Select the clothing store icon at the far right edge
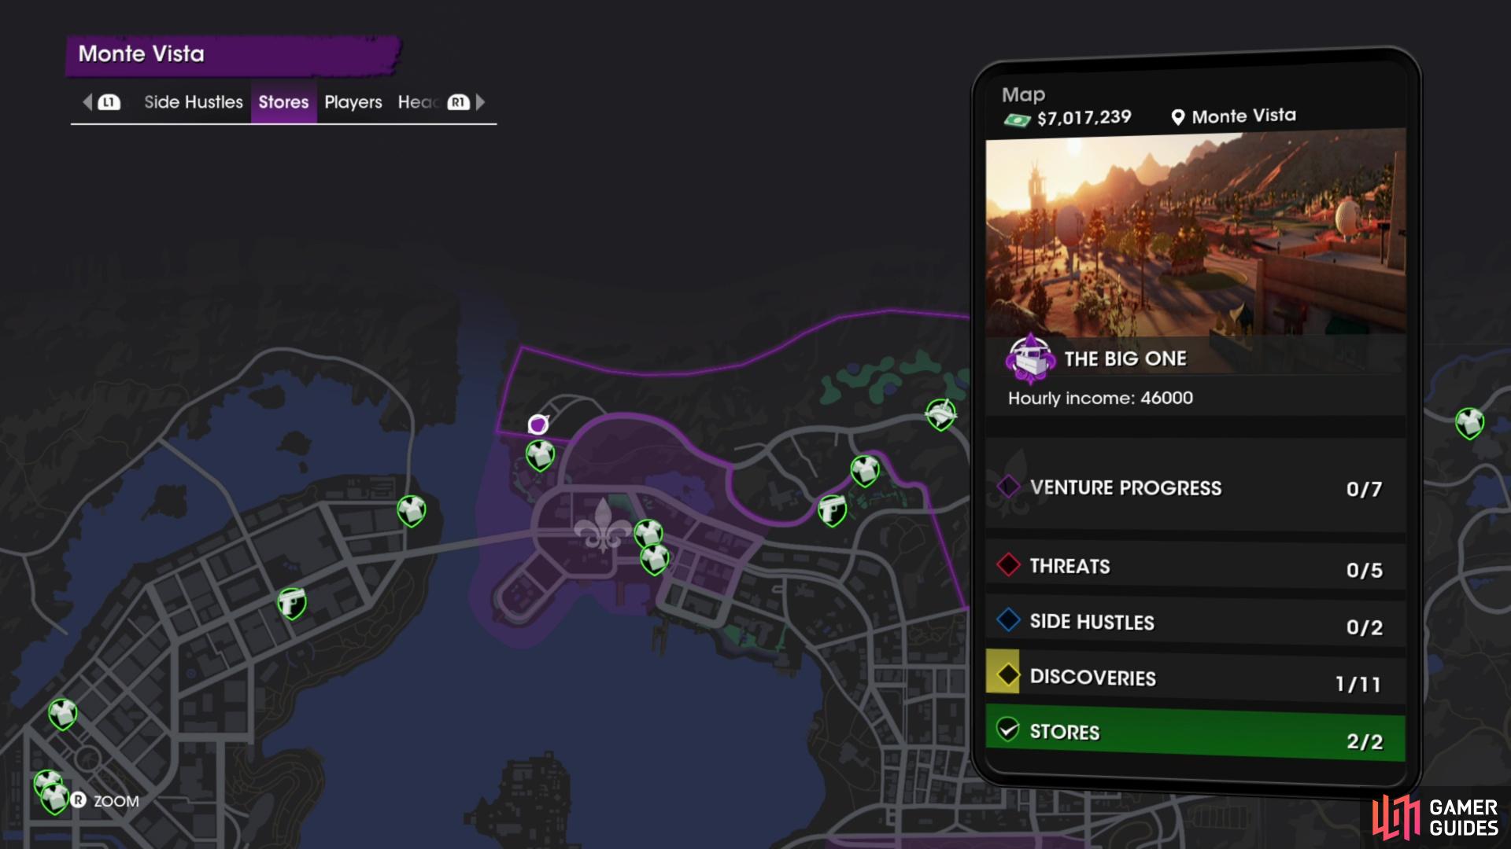This screenshot has width=1511, height=849. [x=1469, y=423]
